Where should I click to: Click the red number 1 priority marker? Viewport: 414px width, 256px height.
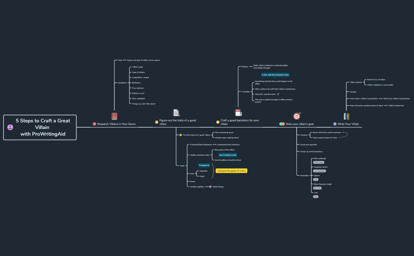[95, 124]
